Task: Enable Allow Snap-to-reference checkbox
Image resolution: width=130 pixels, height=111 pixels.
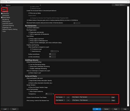Action: point(29,92)
